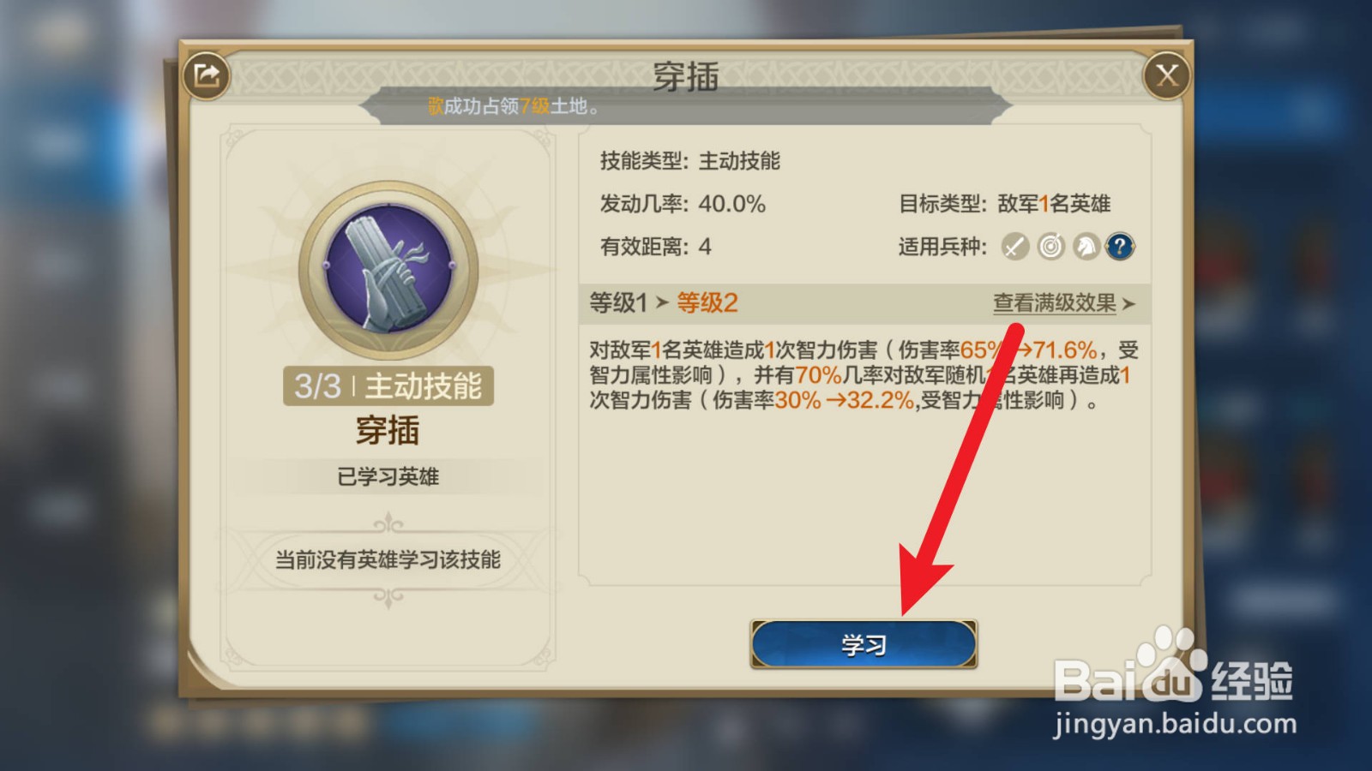Click the 已学习英雄 section header
Screen dimensions: 1372x771
[x=388, y=476]
